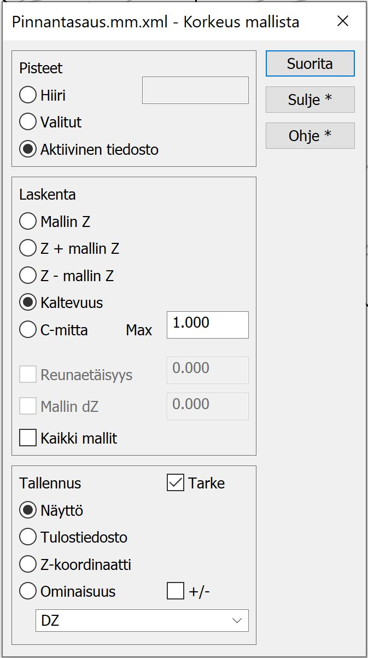Screen dimensions: 368x658
Task: Open the DZ property dropdown
Action: click(142, 621)
